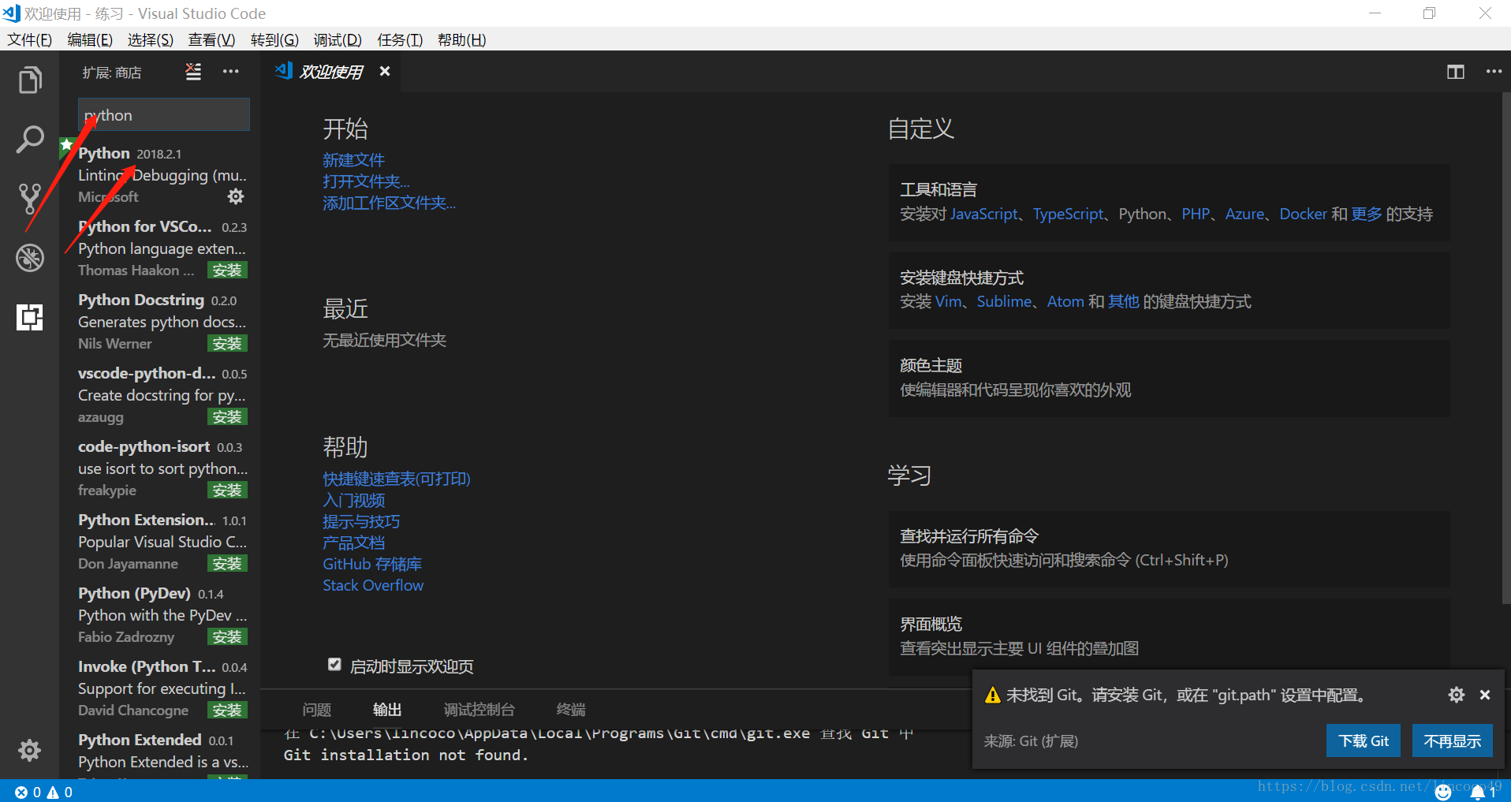This screenshot has height=802, width=1511.
Task: Install code-python-isort extension
Action: pyautogui.click(x=228, y=491)
